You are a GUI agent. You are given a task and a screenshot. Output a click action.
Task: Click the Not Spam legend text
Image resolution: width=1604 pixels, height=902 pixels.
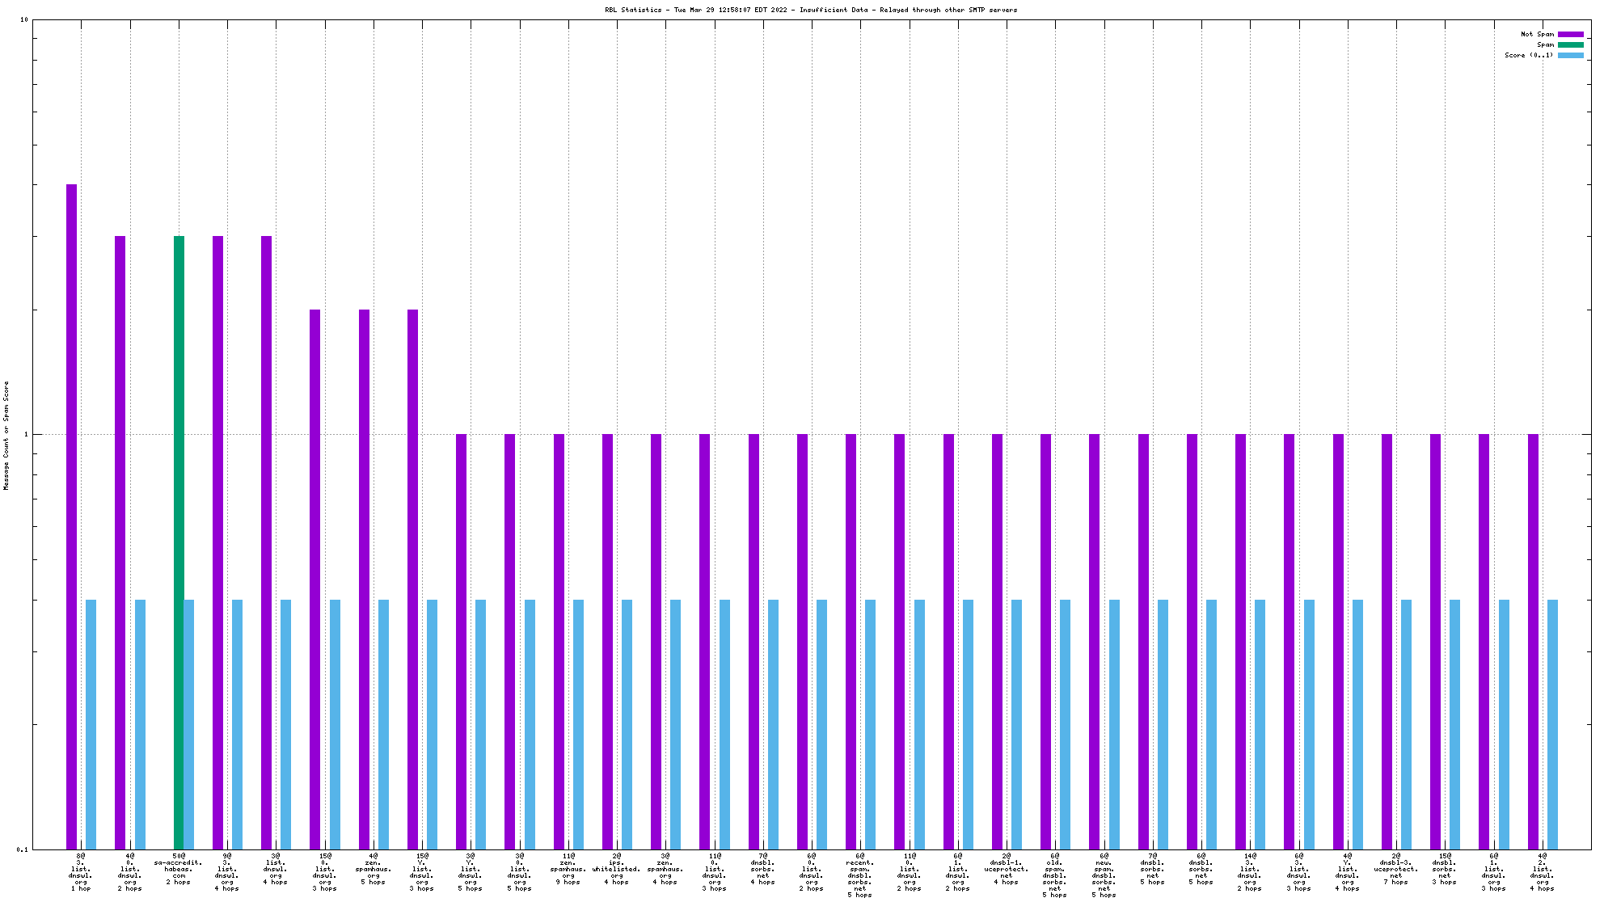click(1537, 34)
